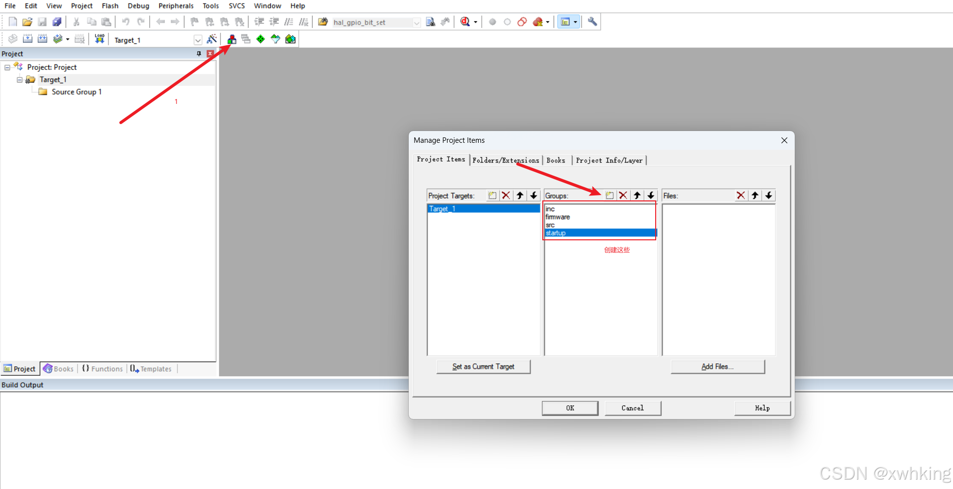Rebuild all target files

[42, 39]
